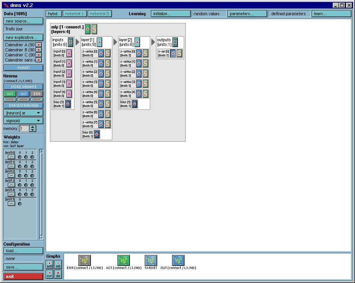Remove the Calendrier A explicative variable
The width and height of the screenshot is (355, 283).
point(39,45)
